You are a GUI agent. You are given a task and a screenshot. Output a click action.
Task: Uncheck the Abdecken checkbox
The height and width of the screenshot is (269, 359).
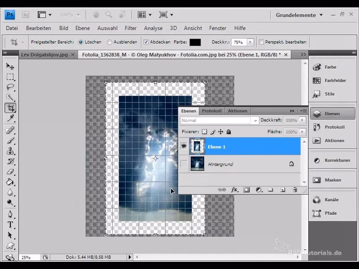tap(146, 42)
